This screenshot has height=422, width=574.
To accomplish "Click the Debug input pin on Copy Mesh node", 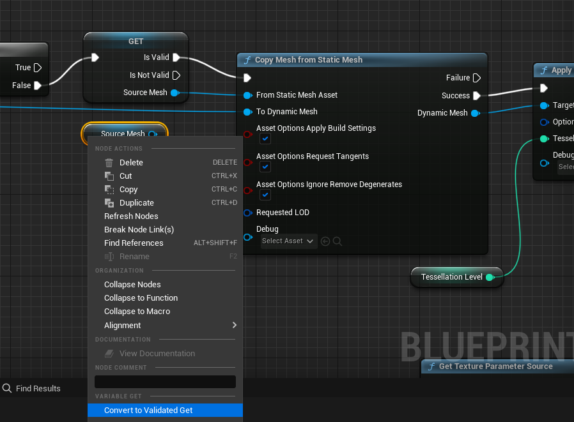I will pos(248,237).
